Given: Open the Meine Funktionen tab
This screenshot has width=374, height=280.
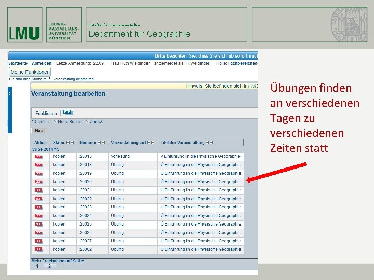Looking at the screenshot, I should [30, 72].
